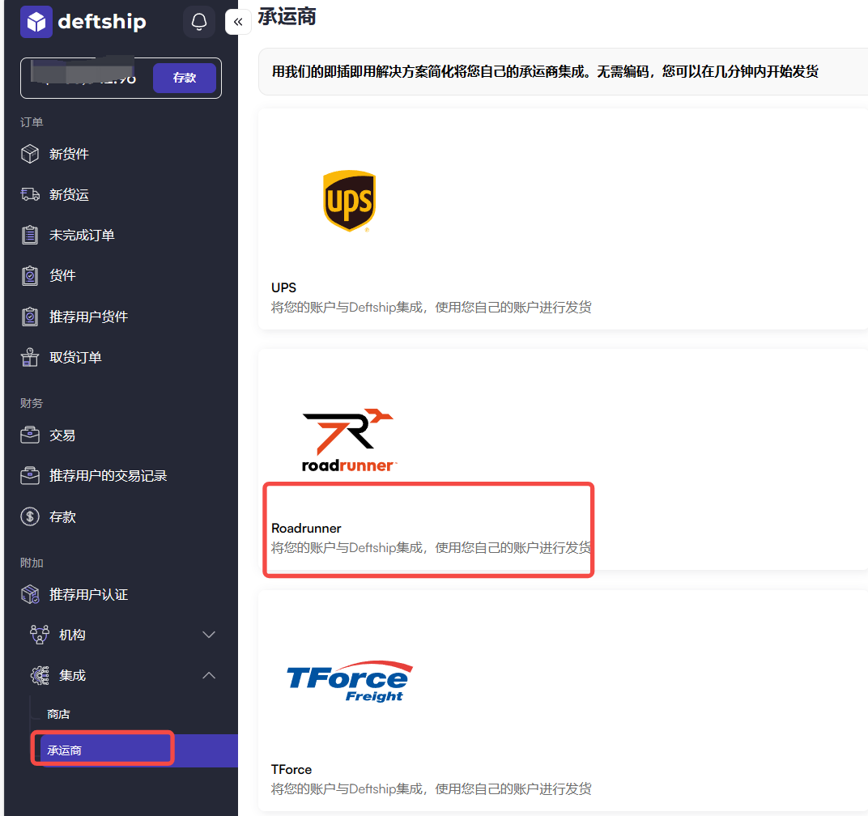
Task: Click the 机构 organization icon
Action: (x=40, y=635)
